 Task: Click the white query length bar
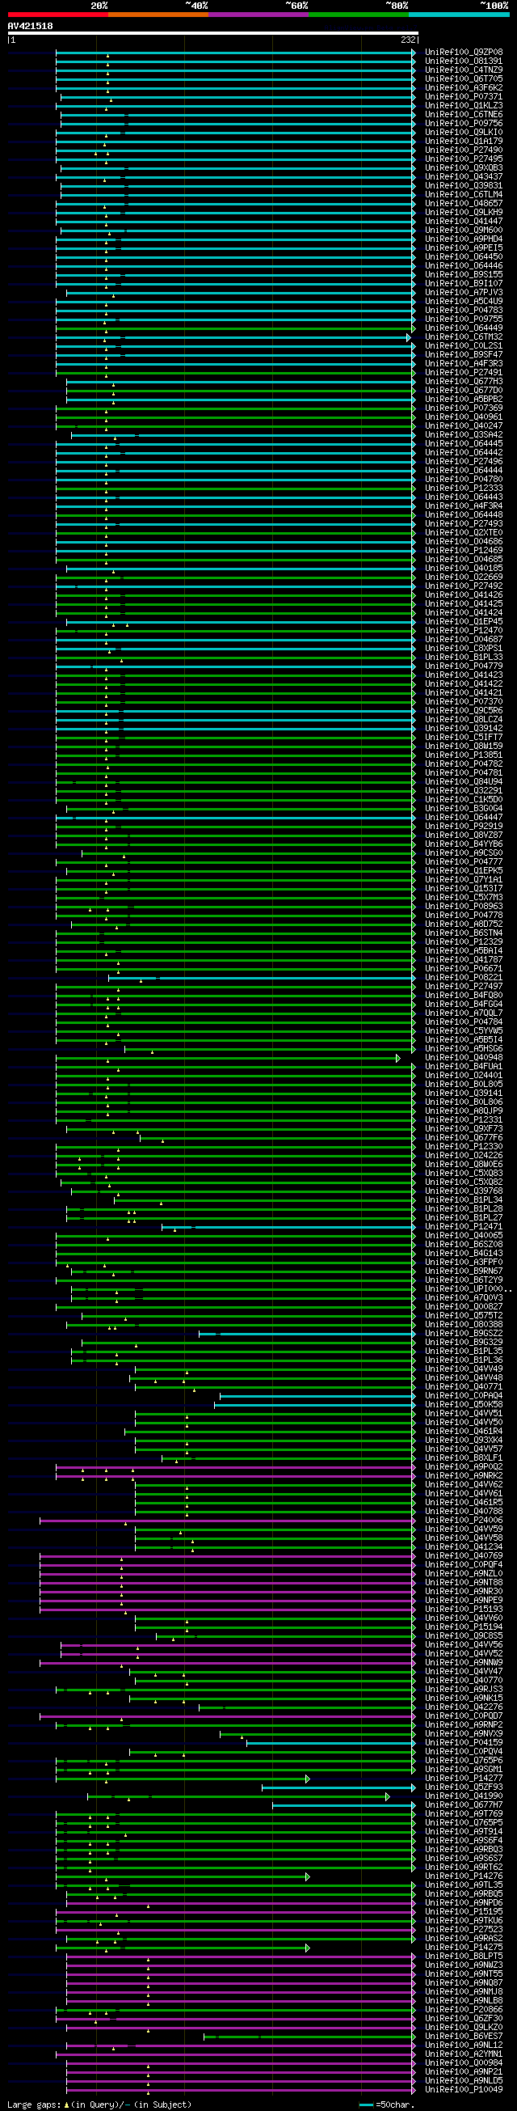coord(212,34)
